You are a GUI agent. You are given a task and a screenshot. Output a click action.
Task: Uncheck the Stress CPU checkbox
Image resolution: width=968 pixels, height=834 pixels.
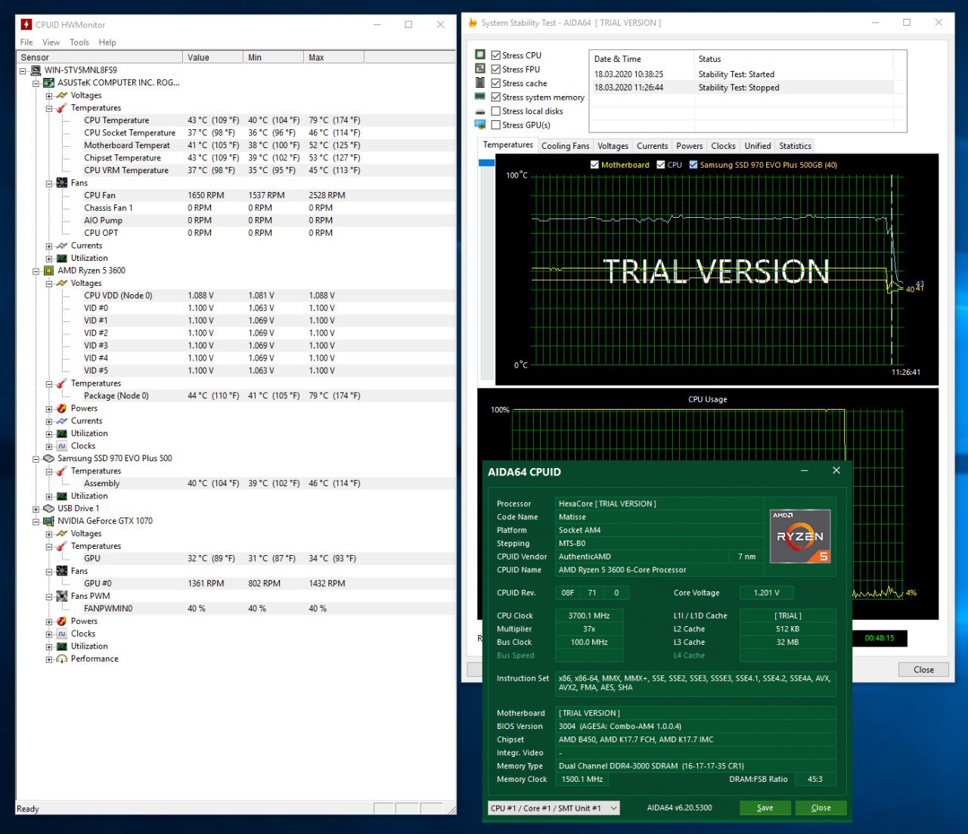pos(496,55)
